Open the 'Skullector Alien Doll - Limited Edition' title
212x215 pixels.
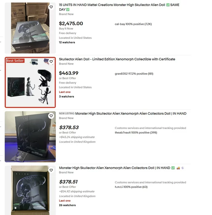coord(117,59)
